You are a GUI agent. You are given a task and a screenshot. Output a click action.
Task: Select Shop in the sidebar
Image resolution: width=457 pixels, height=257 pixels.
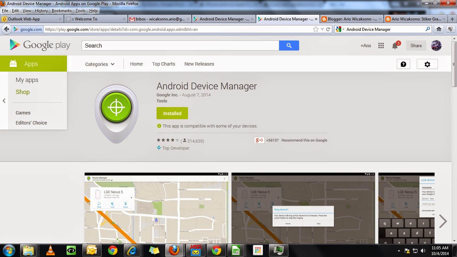coord(23,92)
